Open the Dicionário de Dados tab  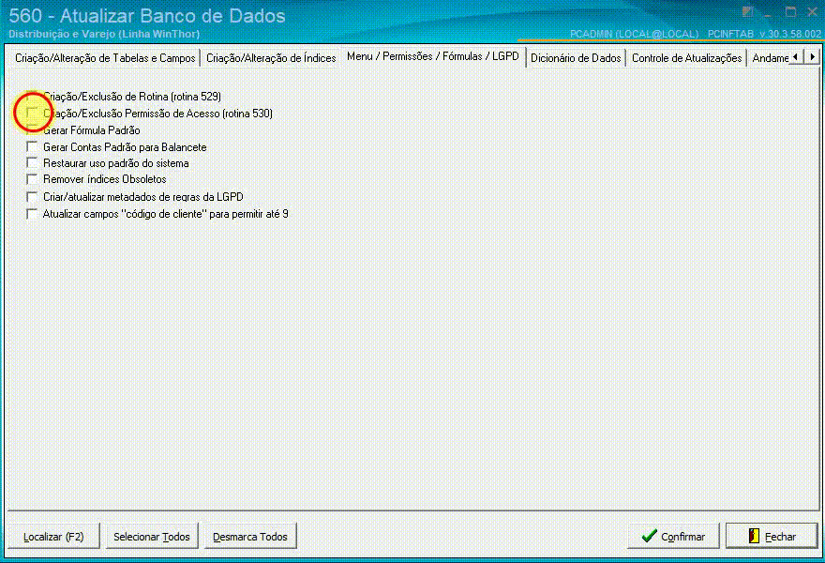click(576, 58)
